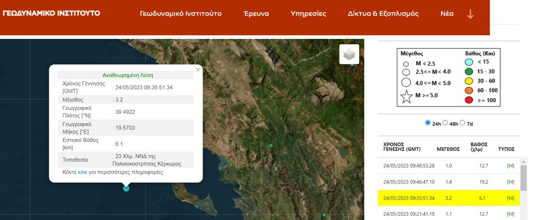Click the down arrow icon in navigation bar
Image resolution: width=535 pixels, height=220 pixels.
[470, 14]
